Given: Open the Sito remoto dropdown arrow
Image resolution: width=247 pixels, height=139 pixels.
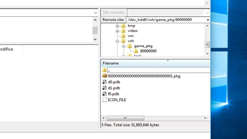Looking at the screenshot, I should pos(207,13).
